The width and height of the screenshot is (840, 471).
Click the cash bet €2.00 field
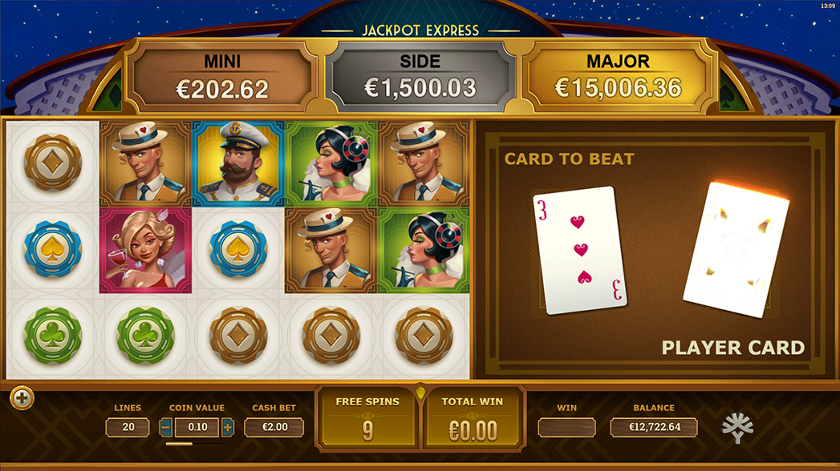click(274, 427)
